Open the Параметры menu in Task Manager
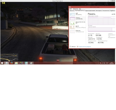The width and height of the screenshot is (116, 110). (x=75, y=9)
